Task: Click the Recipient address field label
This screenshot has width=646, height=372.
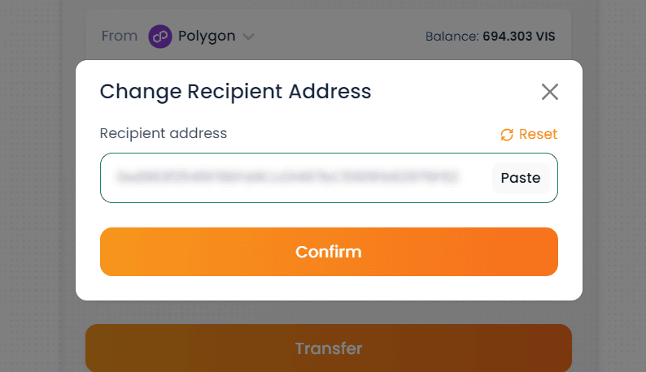Action: pos(164,133)
